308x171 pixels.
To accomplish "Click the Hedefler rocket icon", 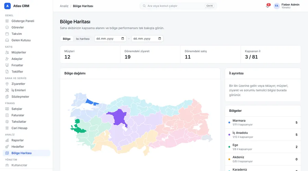I will [7, 147].
